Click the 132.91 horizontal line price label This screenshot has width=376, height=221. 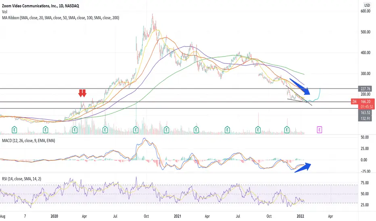pyautogui.click(x=365, y=118)
